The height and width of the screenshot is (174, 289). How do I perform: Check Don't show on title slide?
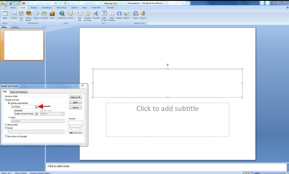(x=6, y=136)
